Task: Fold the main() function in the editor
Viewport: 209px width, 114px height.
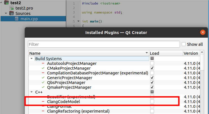Action: (79, 21)
